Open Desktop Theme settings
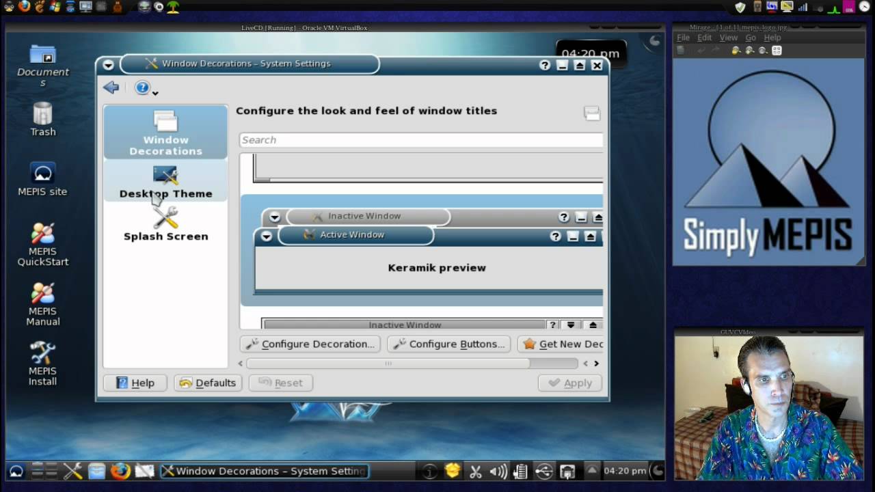This screenshot has height=492, width=875. [165, 182]
